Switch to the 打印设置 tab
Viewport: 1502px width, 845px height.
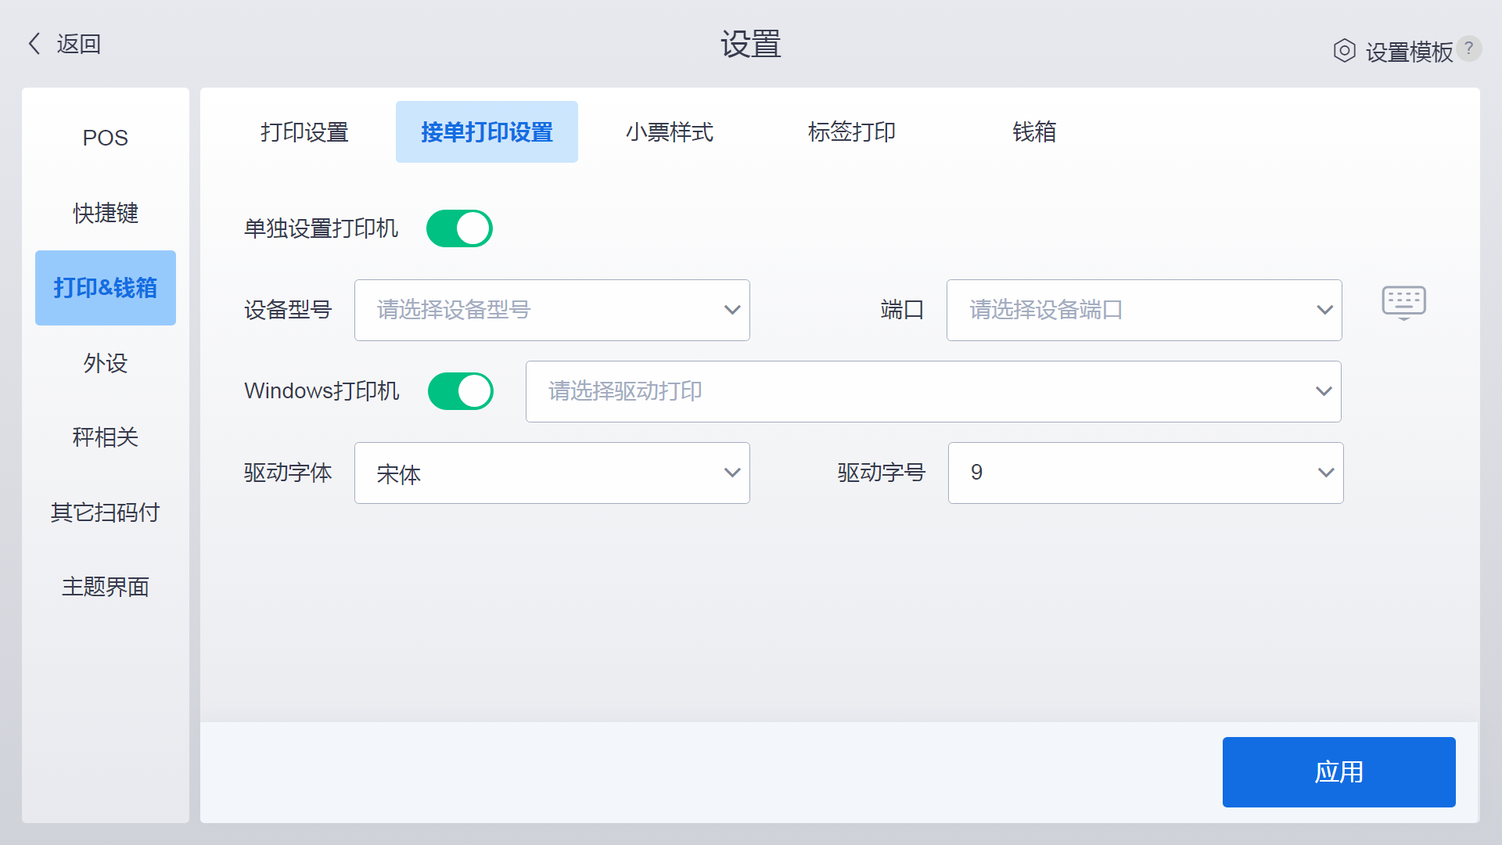pyautogui.click(x=304, y=132)
